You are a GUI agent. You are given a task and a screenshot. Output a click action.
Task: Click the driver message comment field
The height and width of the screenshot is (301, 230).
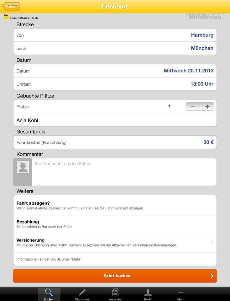point(124,172)
